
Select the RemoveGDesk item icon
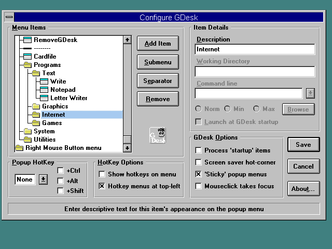coord(27,40)
